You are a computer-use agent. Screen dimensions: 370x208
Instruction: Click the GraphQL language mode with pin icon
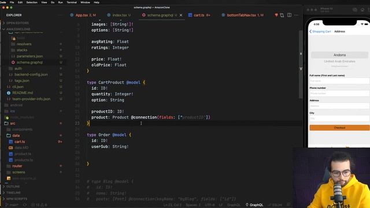[x=254, y=205]
